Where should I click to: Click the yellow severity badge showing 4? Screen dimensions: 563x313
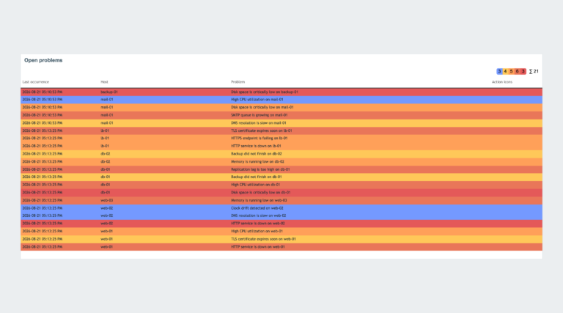coord(505,71)
